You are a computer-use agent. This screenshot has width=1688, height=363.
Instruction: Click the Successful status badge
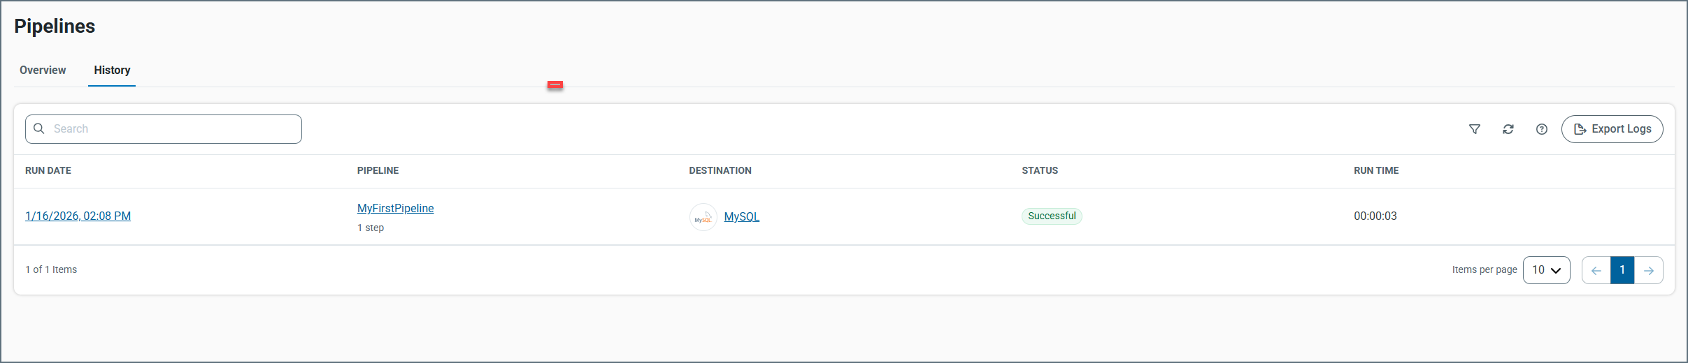click(1052, 216)
